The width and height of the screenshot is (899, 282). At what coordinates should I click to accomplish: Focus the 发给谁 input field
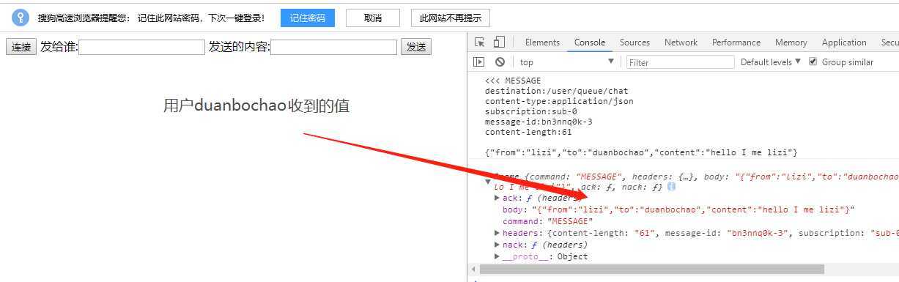141,48
